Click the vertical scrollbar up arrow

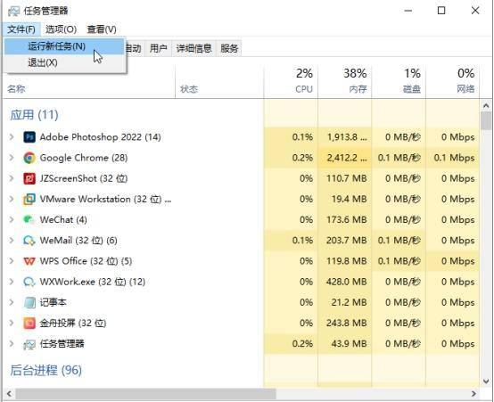486,106
